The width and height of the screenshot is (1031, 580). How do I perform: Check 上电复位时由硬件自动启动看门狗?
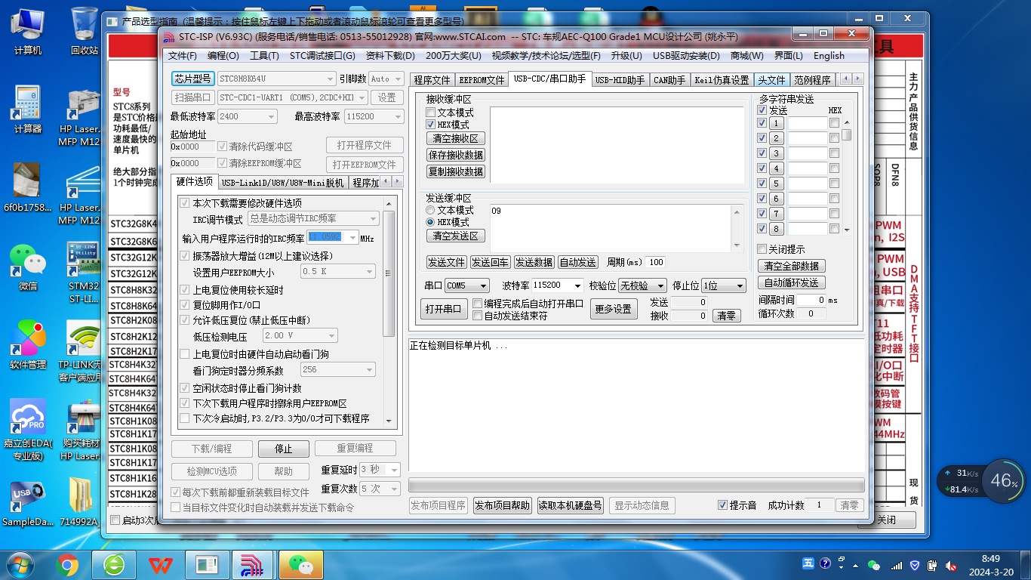[x=185, y=354]
